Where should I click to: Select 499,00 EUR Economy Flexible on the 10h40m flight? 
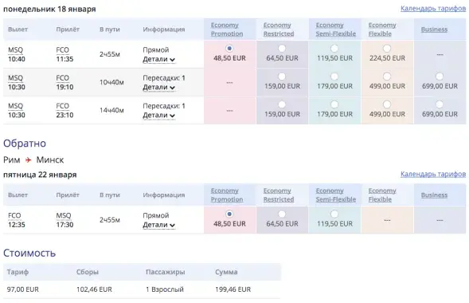tap(387, 77)
